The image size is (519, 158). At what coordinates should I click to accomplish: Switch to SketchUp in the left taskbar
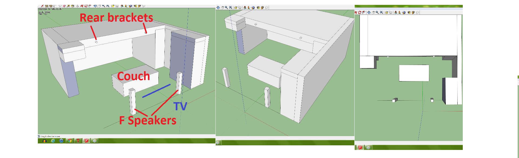[x=86, y=141]
